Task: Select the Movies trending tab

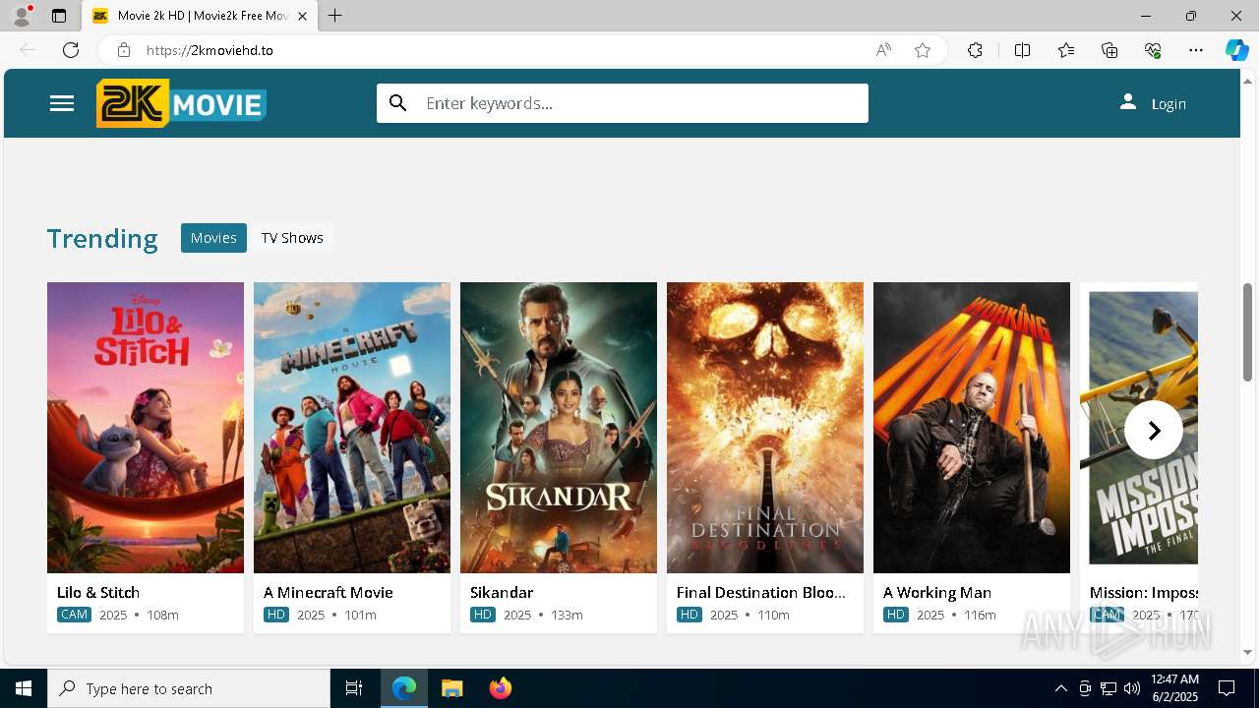Action: click(213, 238)
